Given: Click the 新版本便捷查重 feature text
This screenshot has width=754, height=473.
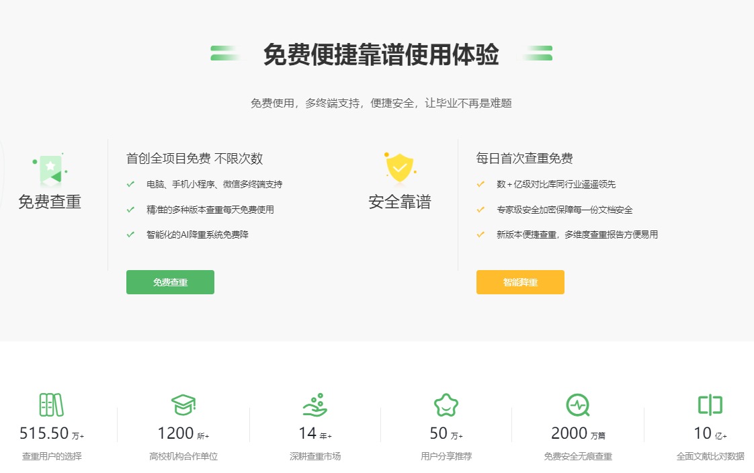Looking at the screenshot, I should [577, 234].
